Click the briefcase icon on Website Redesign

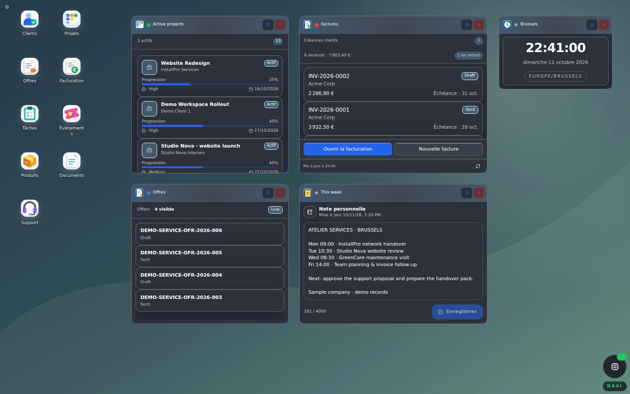pos(149,67)
